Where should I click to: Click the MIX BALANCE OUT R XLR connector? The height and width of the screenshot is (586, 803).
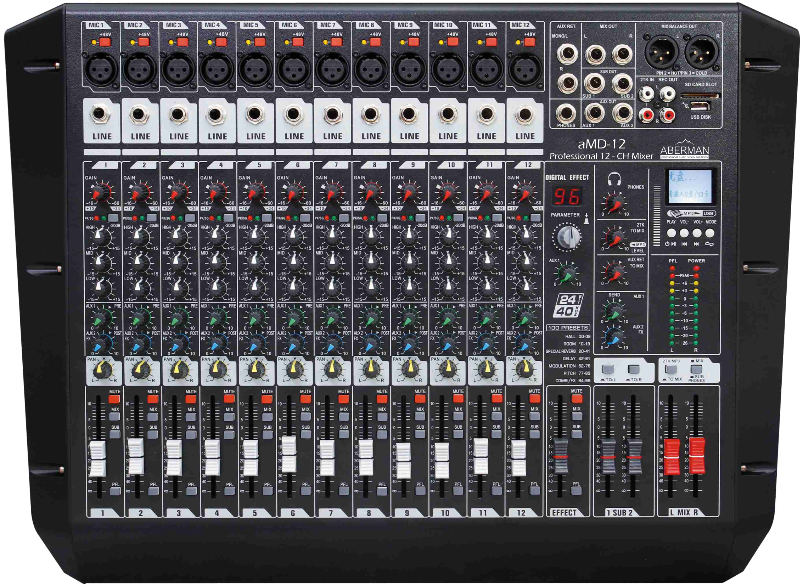pos(701,52)
